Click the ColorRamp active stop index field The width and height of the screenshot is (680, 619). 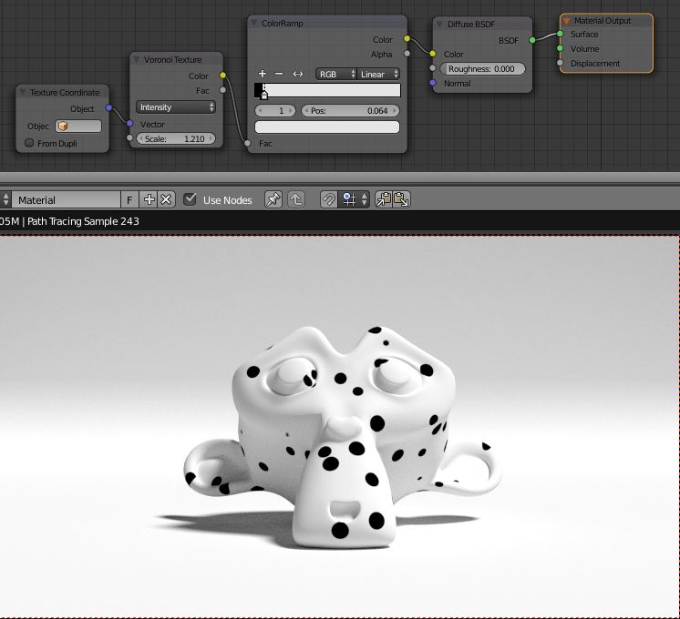pyautogui.click(x=275, y=110)
